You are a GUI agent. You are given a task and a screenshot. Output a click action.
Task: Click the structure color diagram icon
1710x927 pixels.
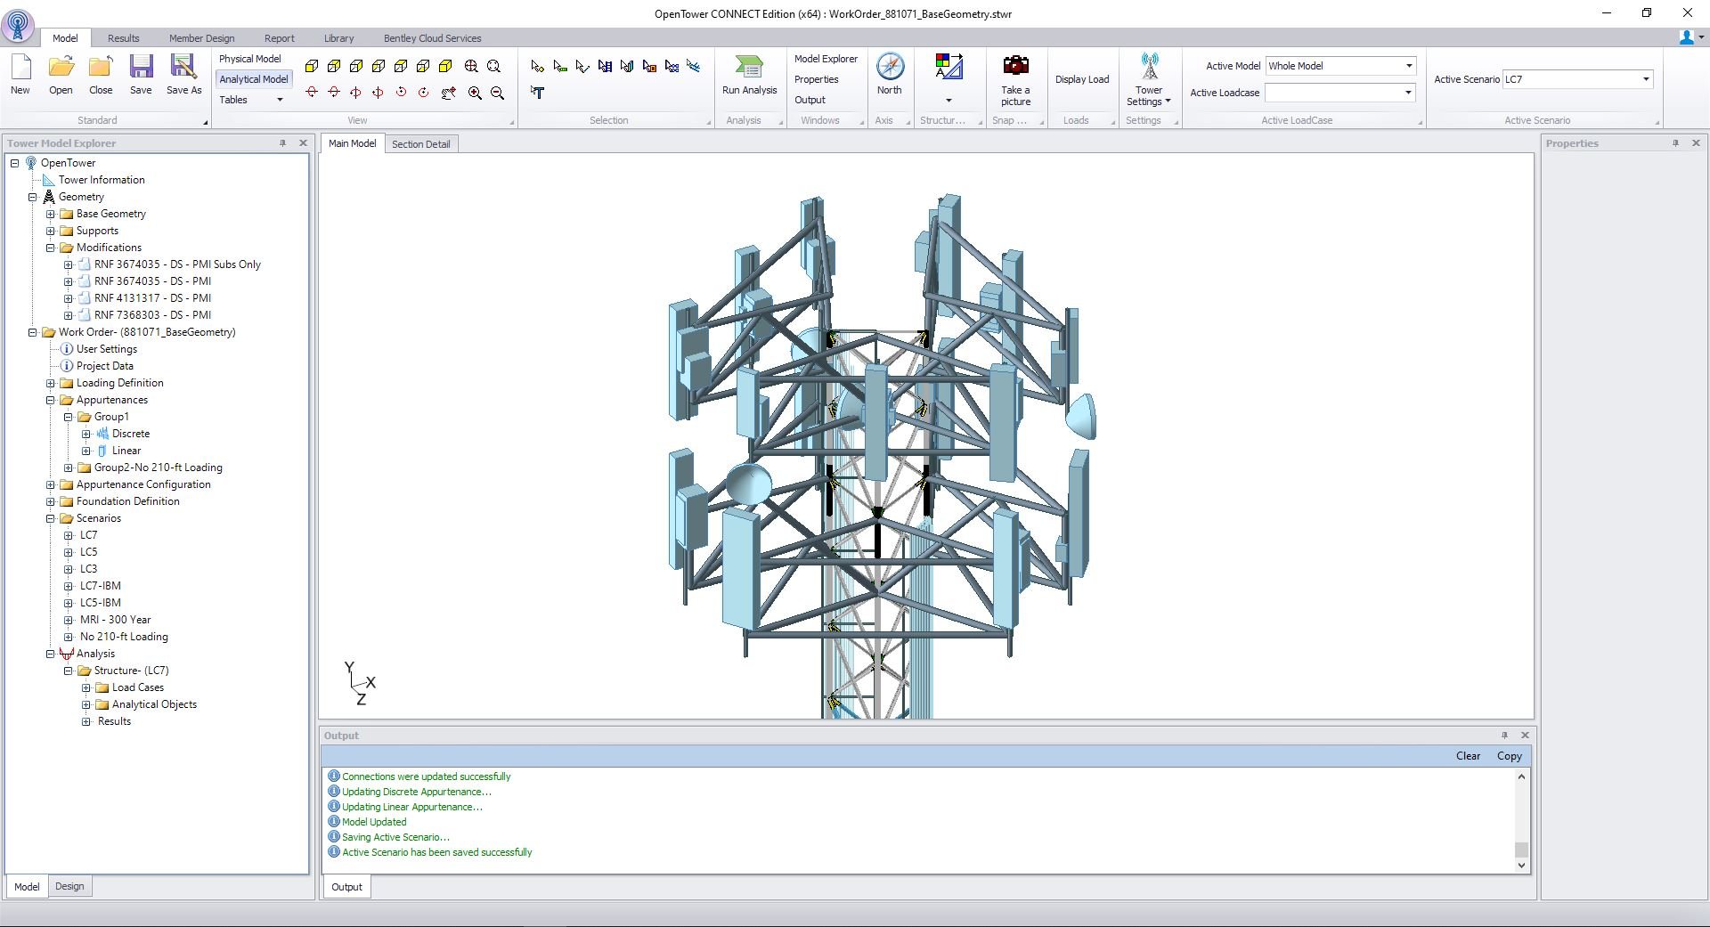pyautogui.click(x=949, y=67)
